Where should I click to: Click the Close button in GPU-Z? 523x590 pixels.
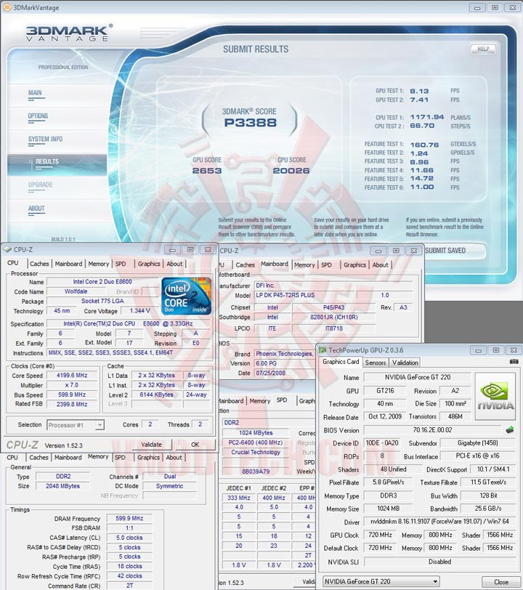click(500, 582)
